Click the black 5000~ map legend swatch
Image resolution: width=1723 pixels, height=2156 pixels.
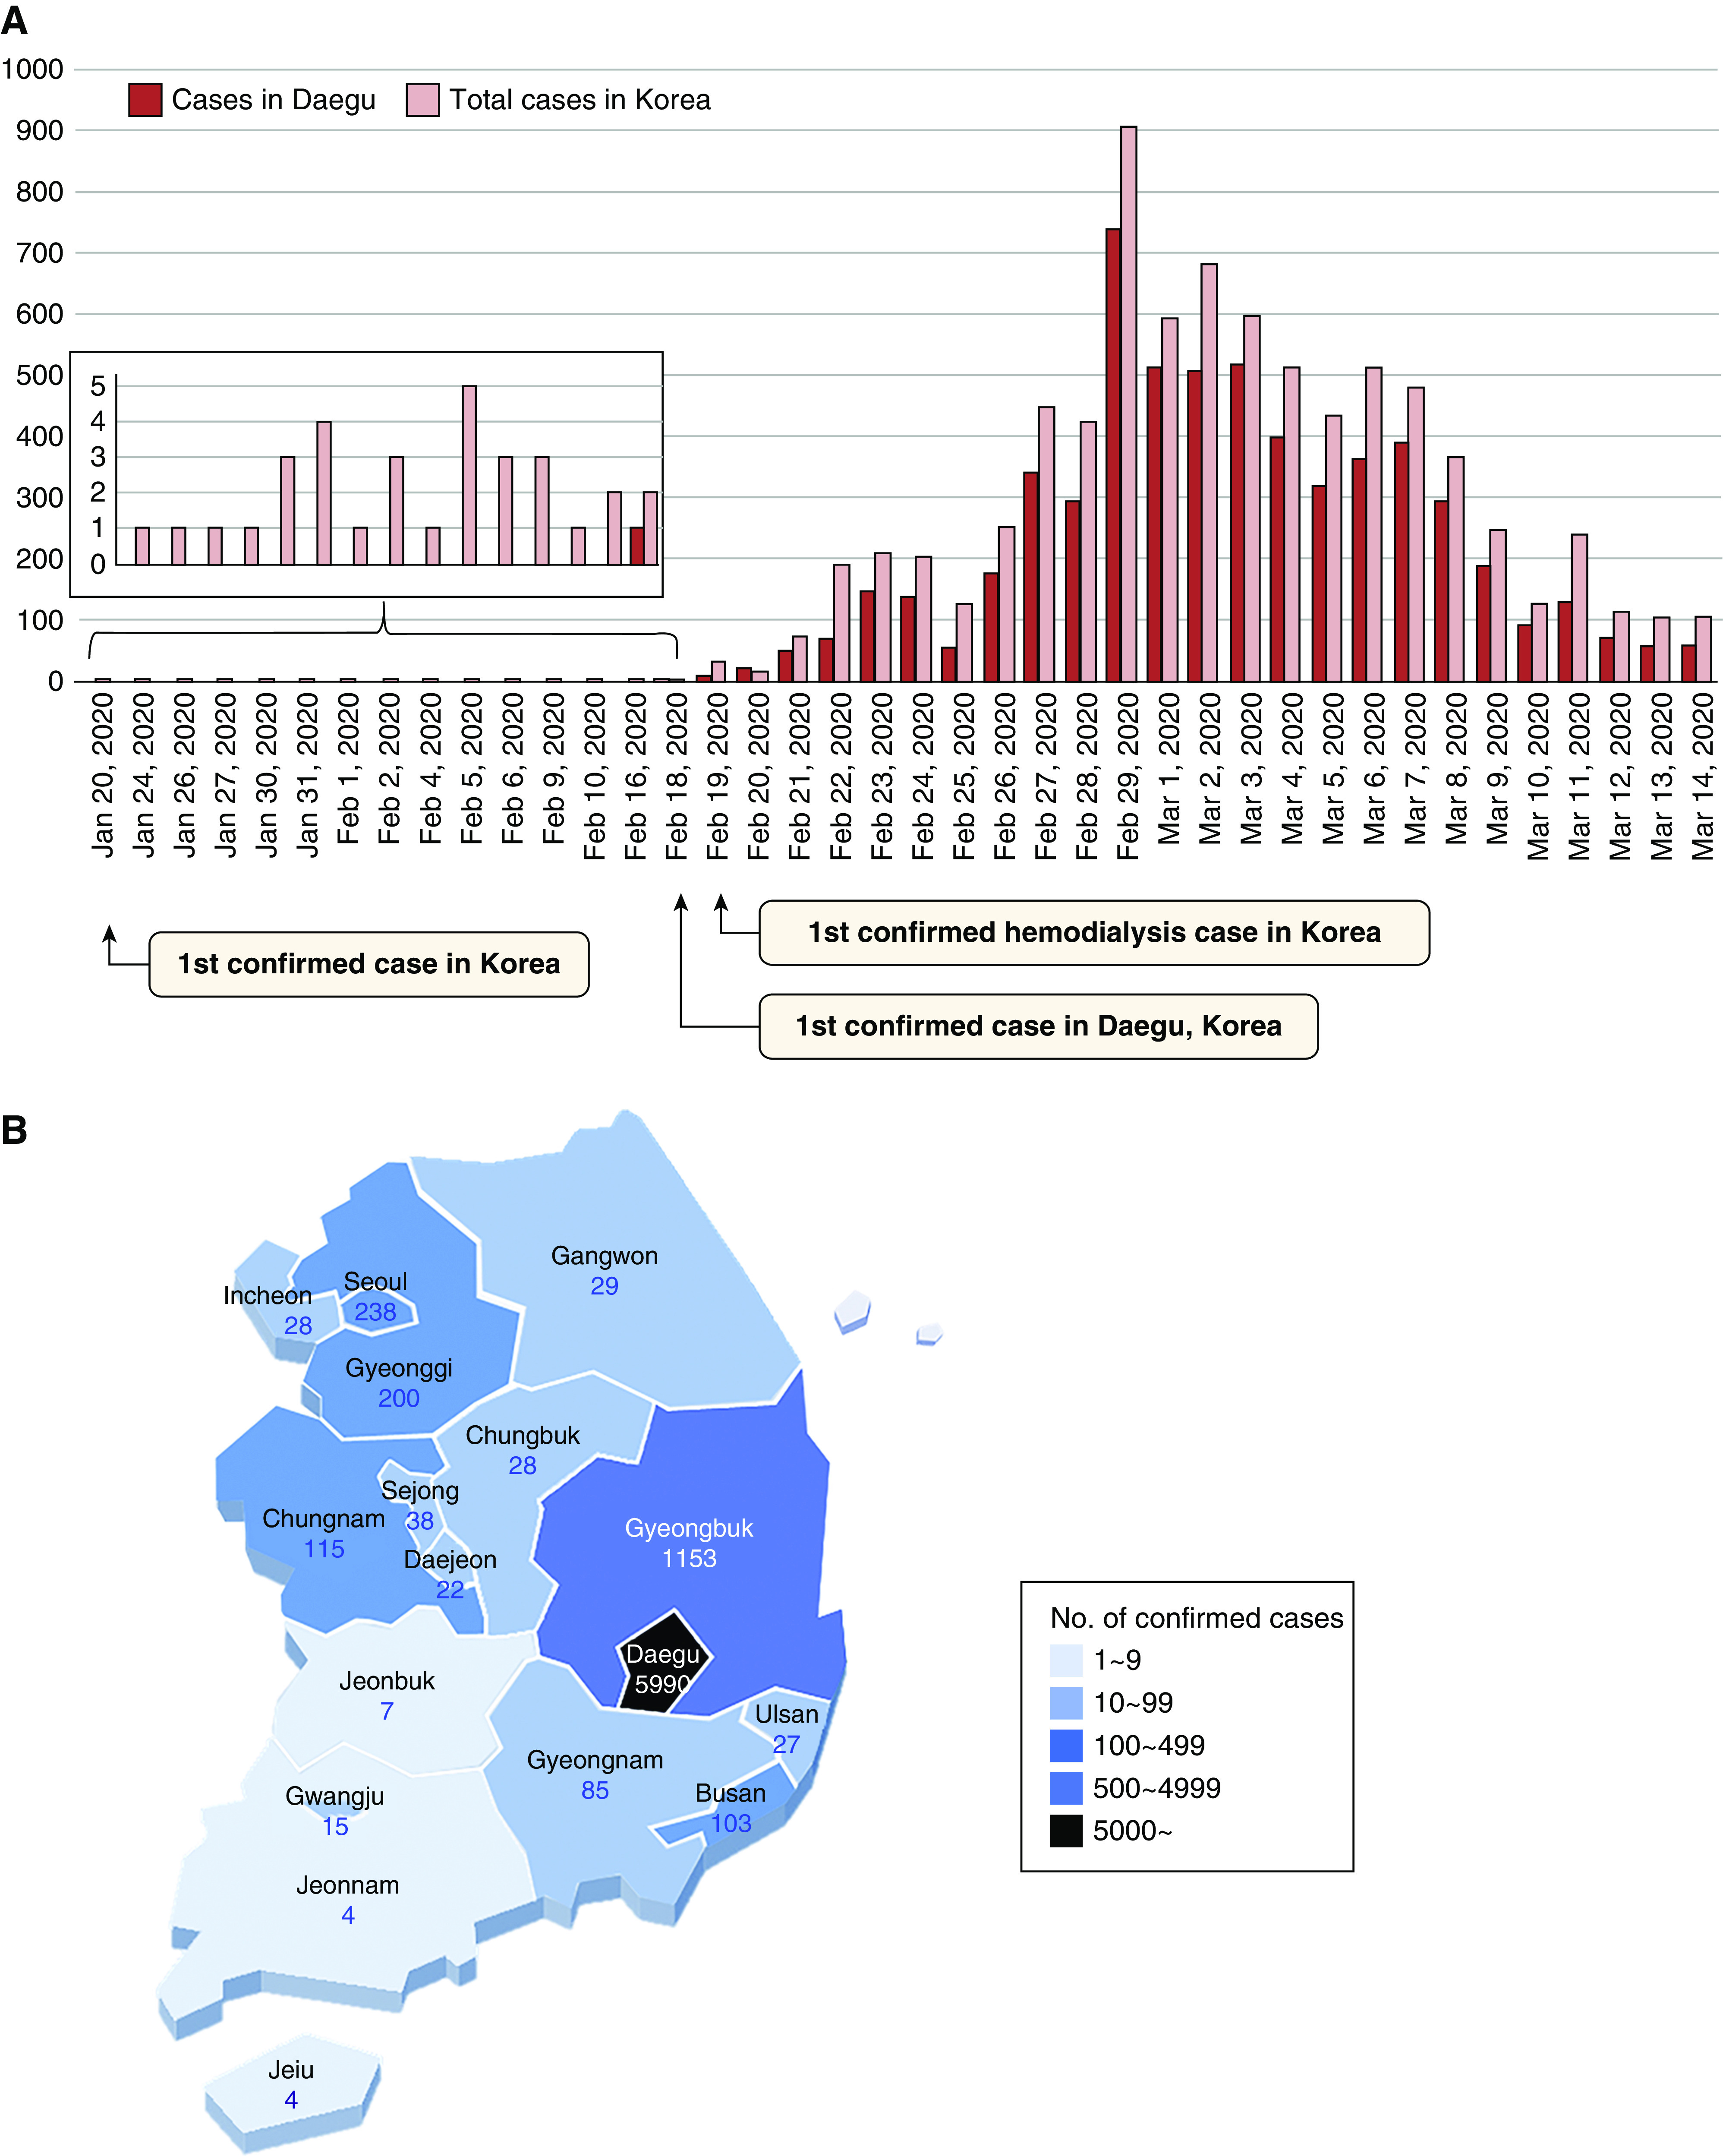(x=1066, y=1831)
